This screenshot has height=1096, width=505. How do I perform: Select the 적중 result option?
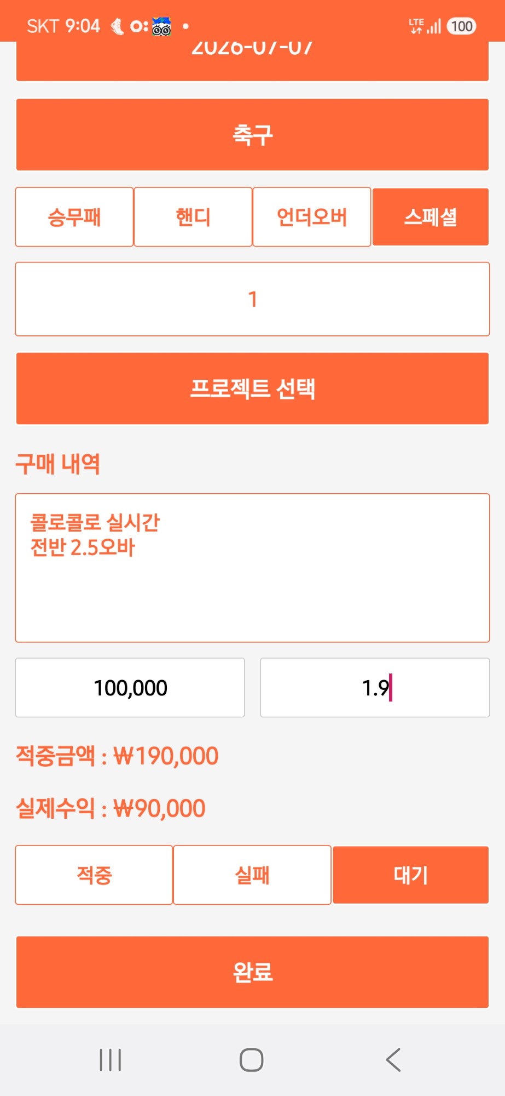[x=94, y=875]
